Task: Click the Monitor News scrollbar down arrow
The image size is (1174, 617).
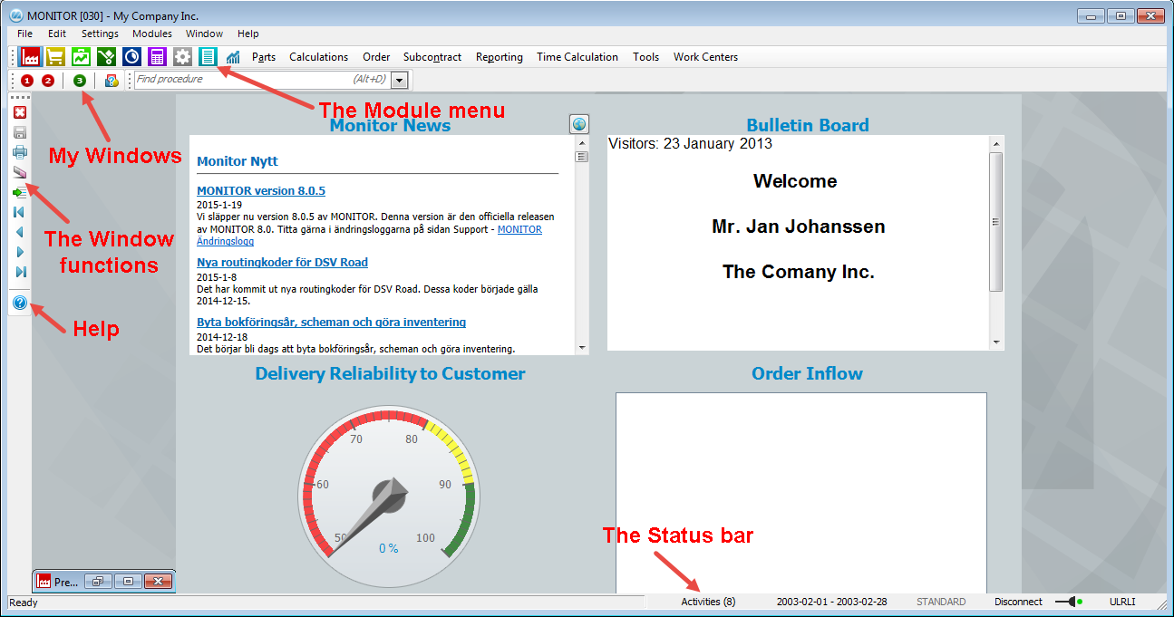Action: [x=581, y=347]
